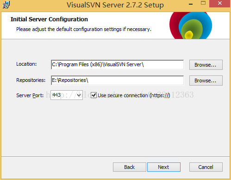Browse for the Repositories folder
Viewport: 231px width, 180px height.
[x=206, y=81]
